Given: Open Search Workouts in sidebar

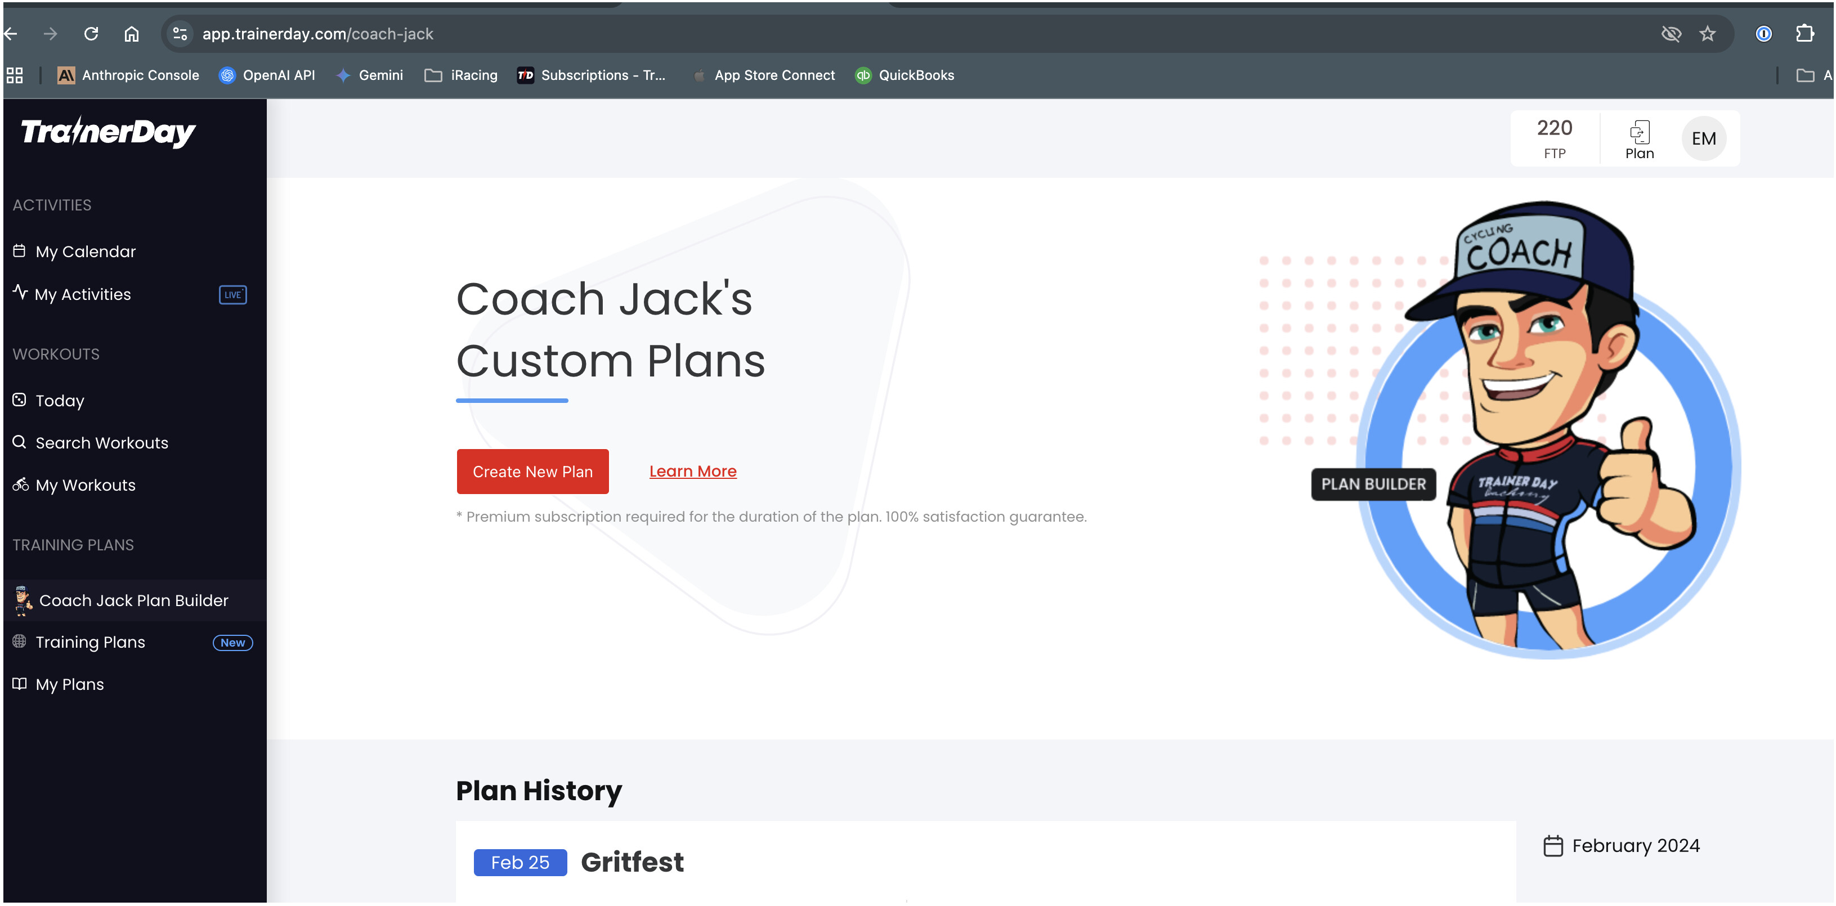Looking at the screenshot, I should click(102, 443).
